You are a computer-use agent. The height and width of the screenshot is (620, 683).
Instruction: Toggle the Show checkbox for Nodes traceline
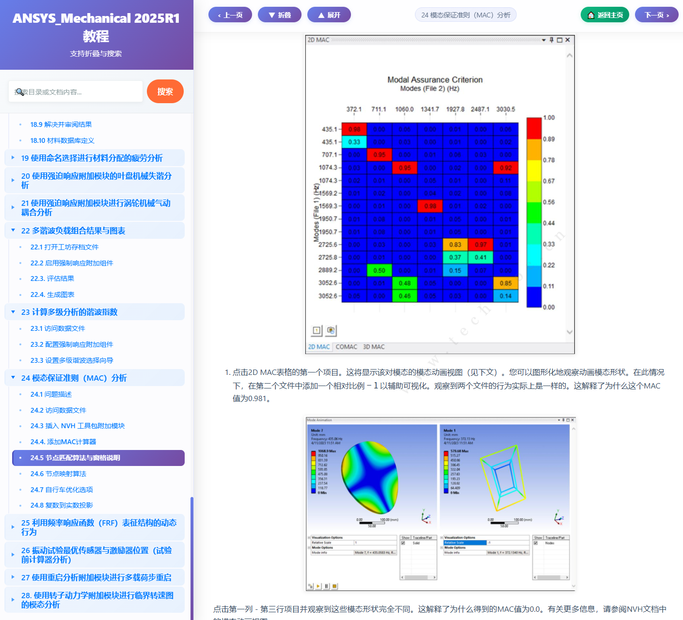pos(536,542)
